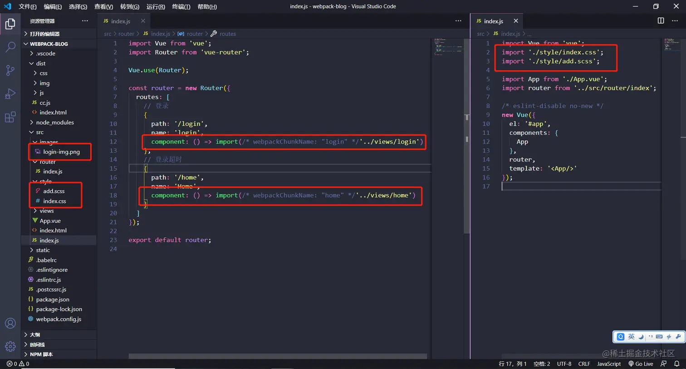Start the Go Live server from the status bar
The height and width of the screenshot is (369, 686).
pos(641,364)
